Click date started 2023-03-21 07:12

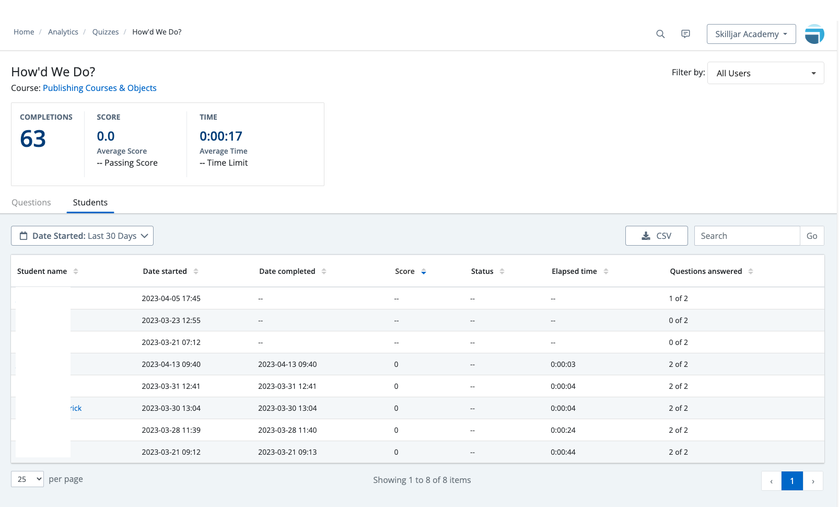[171, 342]
